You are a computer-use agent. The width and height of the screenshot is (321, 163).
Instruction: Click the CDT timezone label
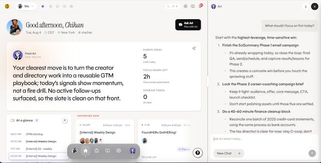point(49,32)
